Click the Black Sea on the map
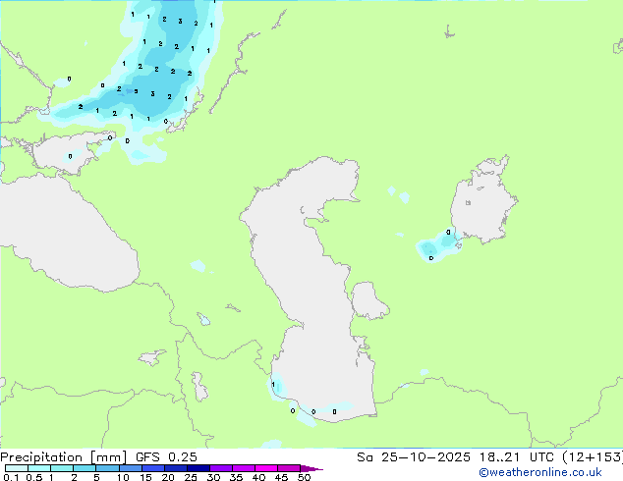This screenshot has width=623, height=481. pyautogui.click(x=68, y=235)
